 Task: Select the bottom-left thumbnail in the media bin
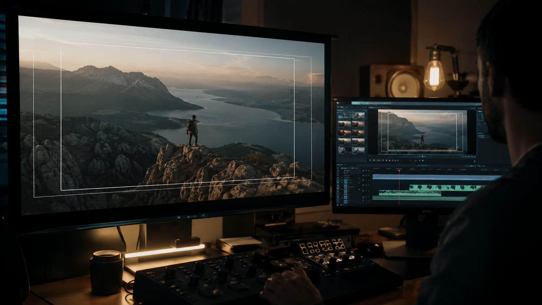345,150
